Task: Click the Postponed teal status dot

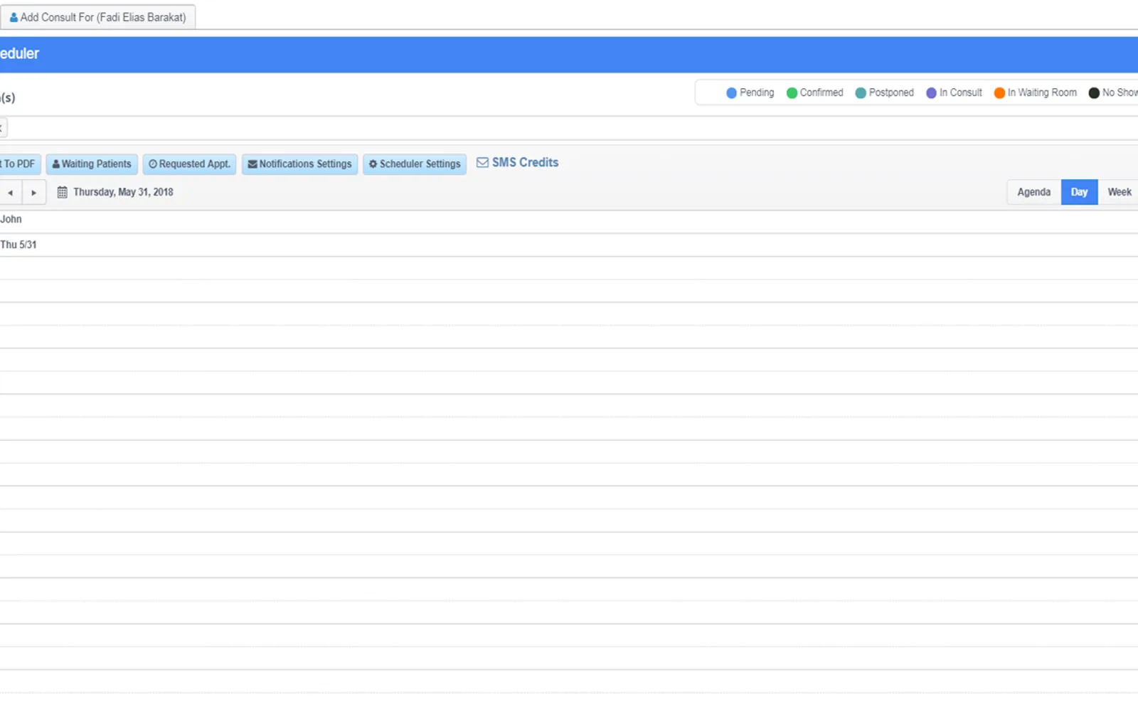Action: click(x=861, y=93)
